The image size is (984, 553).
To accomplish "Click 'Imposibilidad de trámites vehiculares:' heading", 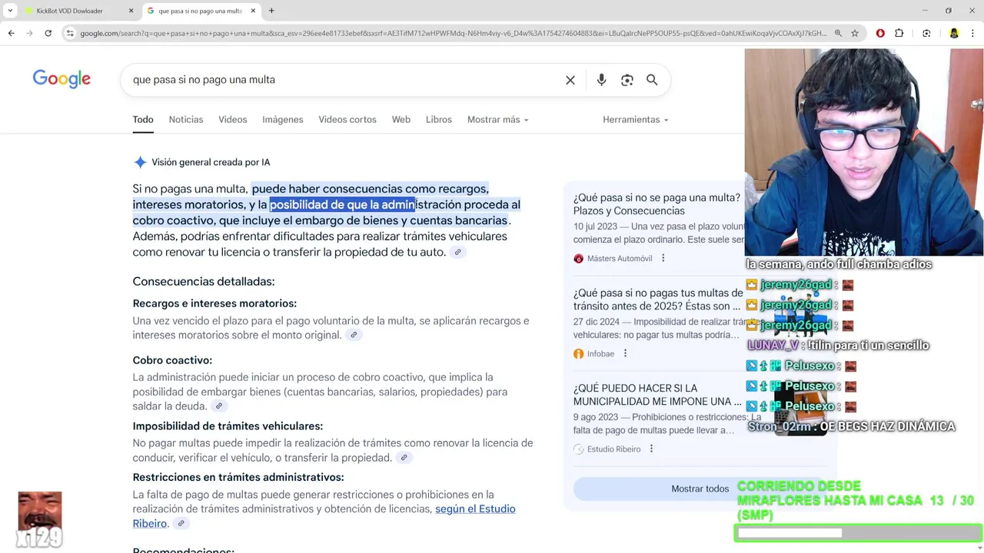I will click(x=228, y=426).
